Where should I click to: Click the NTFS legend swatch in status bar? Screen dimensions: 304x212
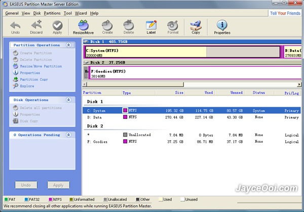(x=50, y=199)
